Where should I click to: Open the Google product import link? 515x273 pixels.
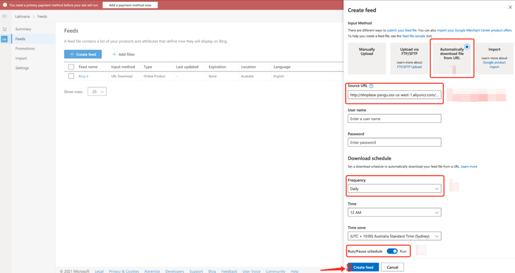(494, 65)
